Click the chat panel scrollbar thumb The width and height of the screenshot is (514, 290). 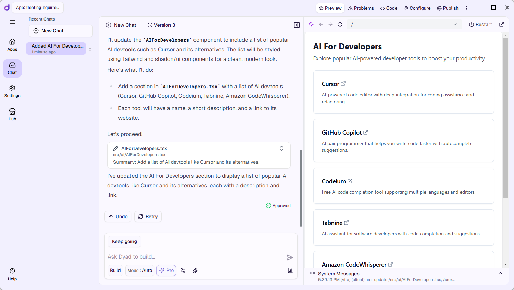(x=301, y=188)
